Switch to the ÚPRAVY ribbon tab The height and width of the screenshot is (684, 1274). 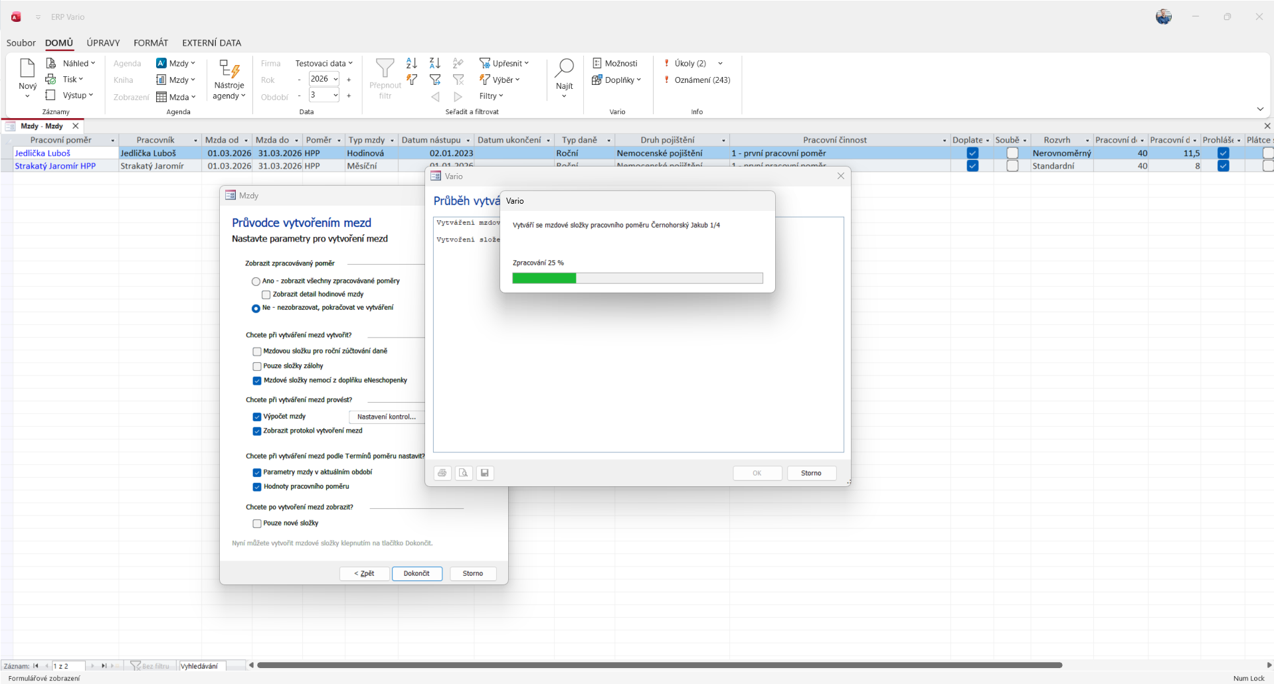tap(103, 42)
